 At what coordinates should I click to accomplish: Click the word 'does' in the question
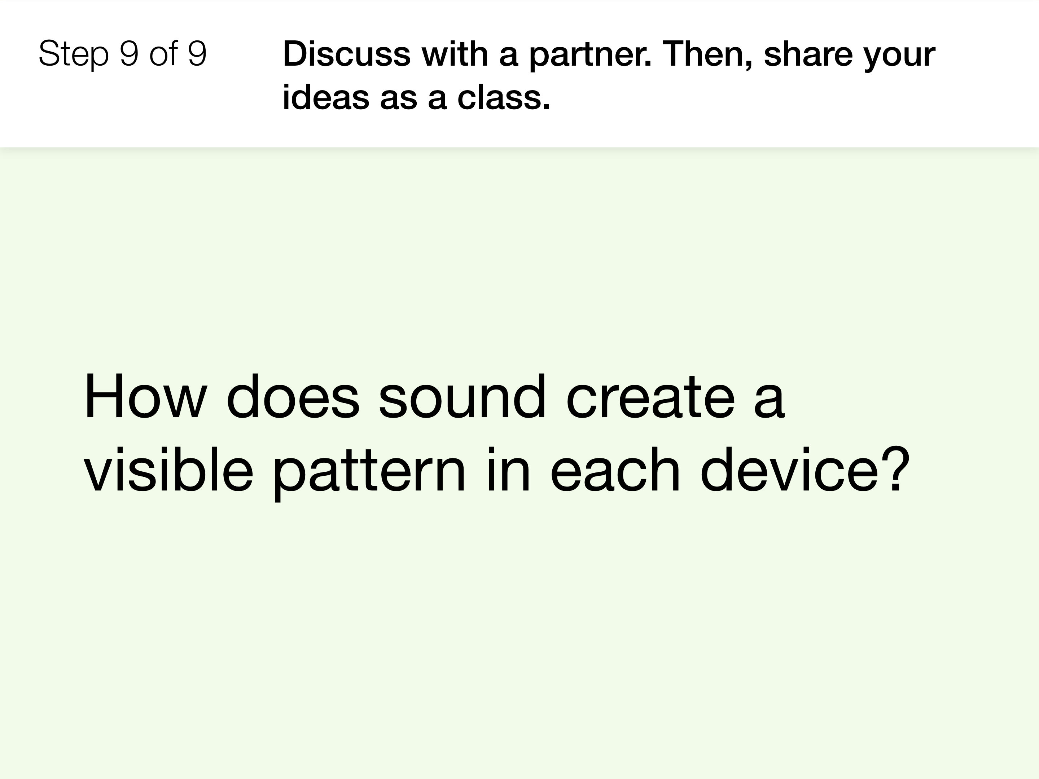tap(293, 397)
